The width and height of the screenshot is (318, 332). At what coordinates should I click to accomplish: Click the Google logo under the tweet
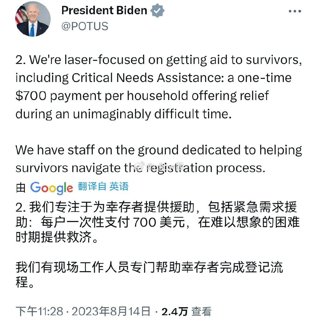coord(52,188)
